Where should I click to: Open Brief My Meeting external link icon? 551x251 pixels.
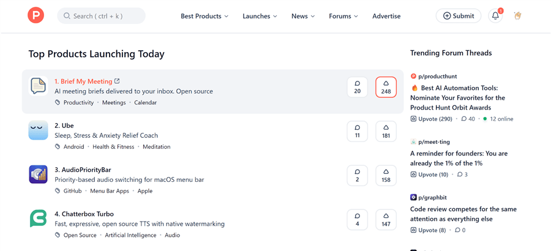(117, 81)
